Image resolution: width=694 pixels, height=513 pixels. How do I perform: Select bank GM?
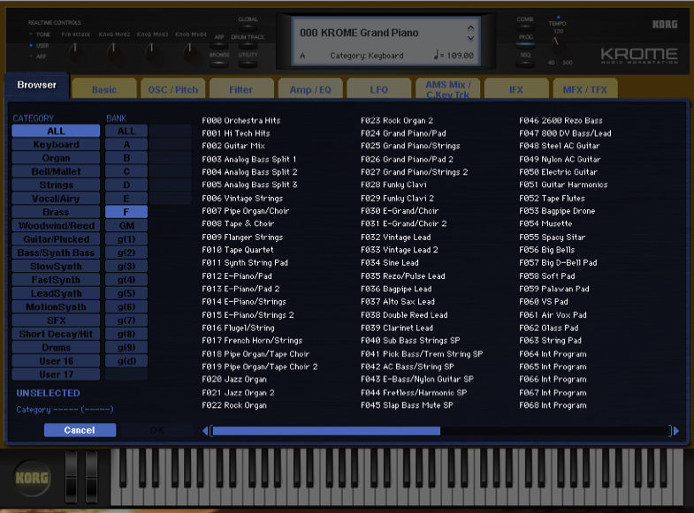click(126, 225)
